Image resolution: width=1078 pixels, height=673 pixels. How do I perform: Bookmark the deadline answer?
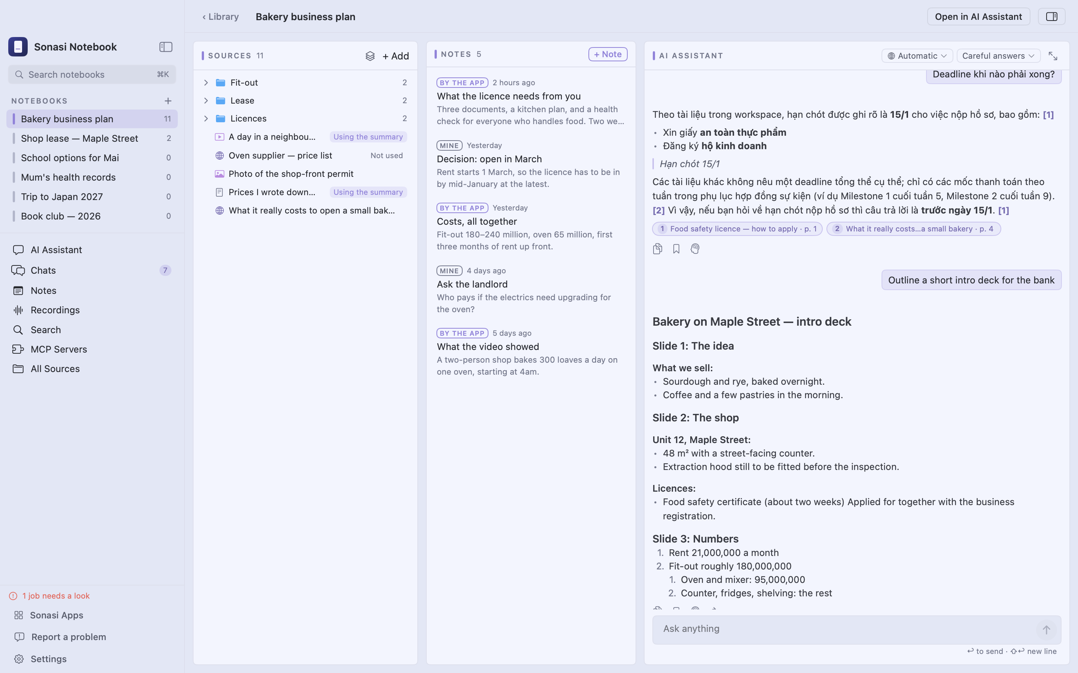coord(676,249)
